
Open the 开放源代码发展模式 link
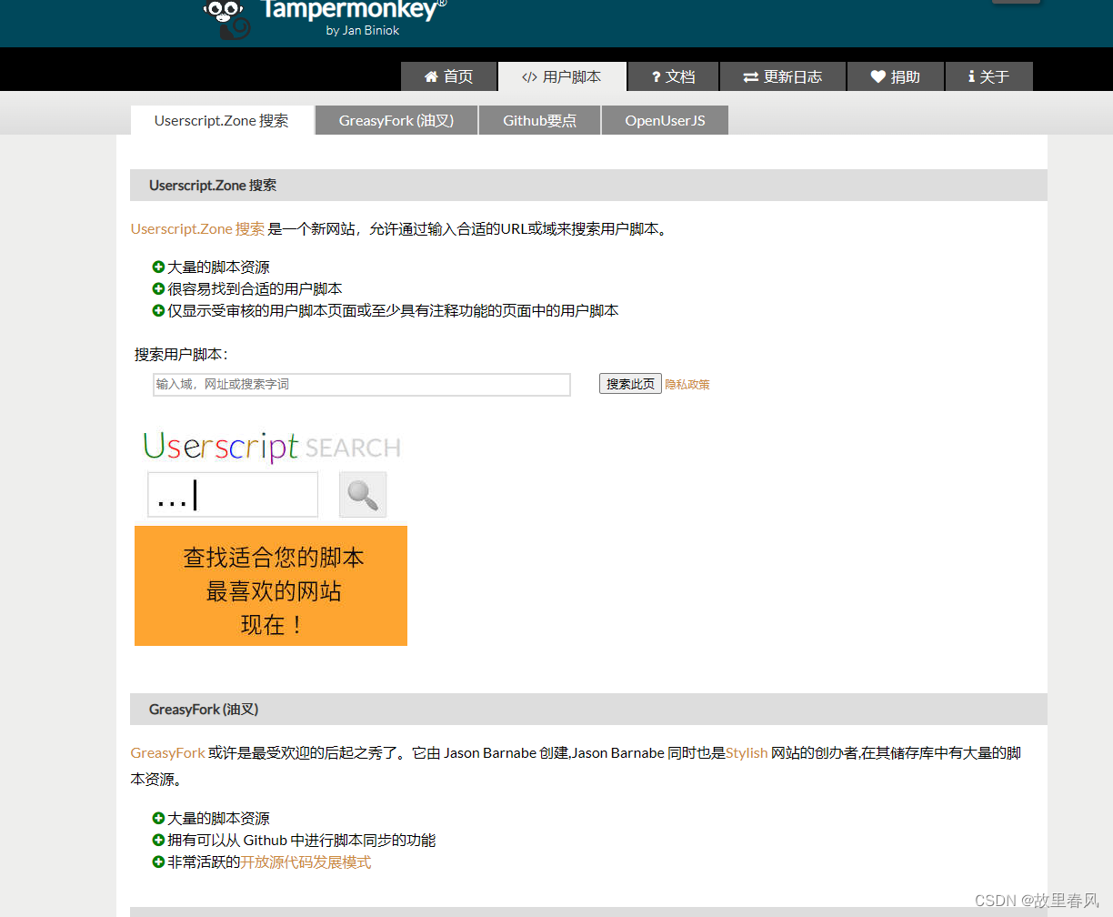[306, 862]
